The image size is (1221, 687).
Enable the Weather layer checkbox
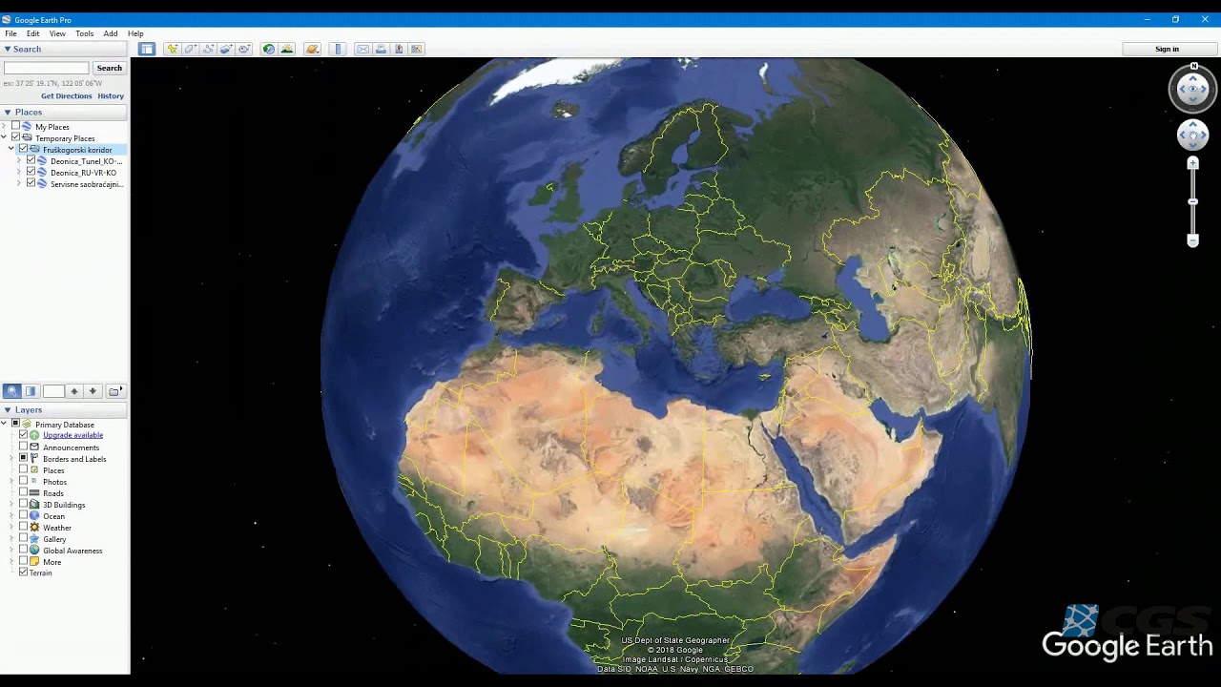pyautogui.click(x=23, y=527)
